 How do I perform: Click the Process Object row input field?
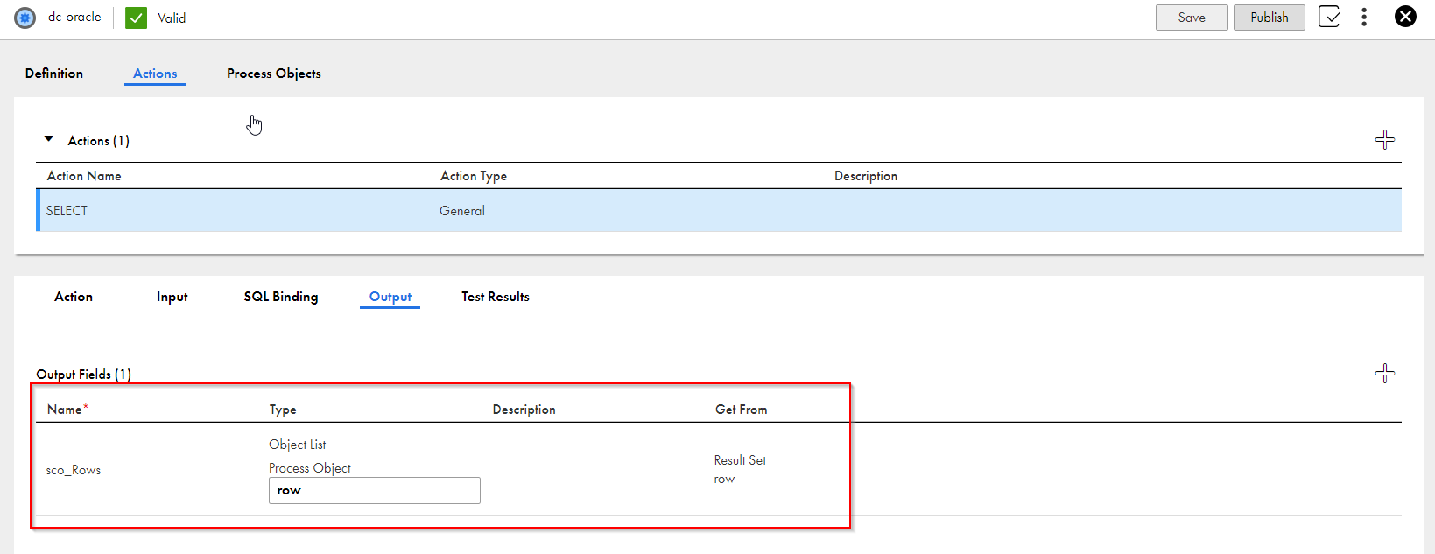pyautogui.click(x=375, y=490)
